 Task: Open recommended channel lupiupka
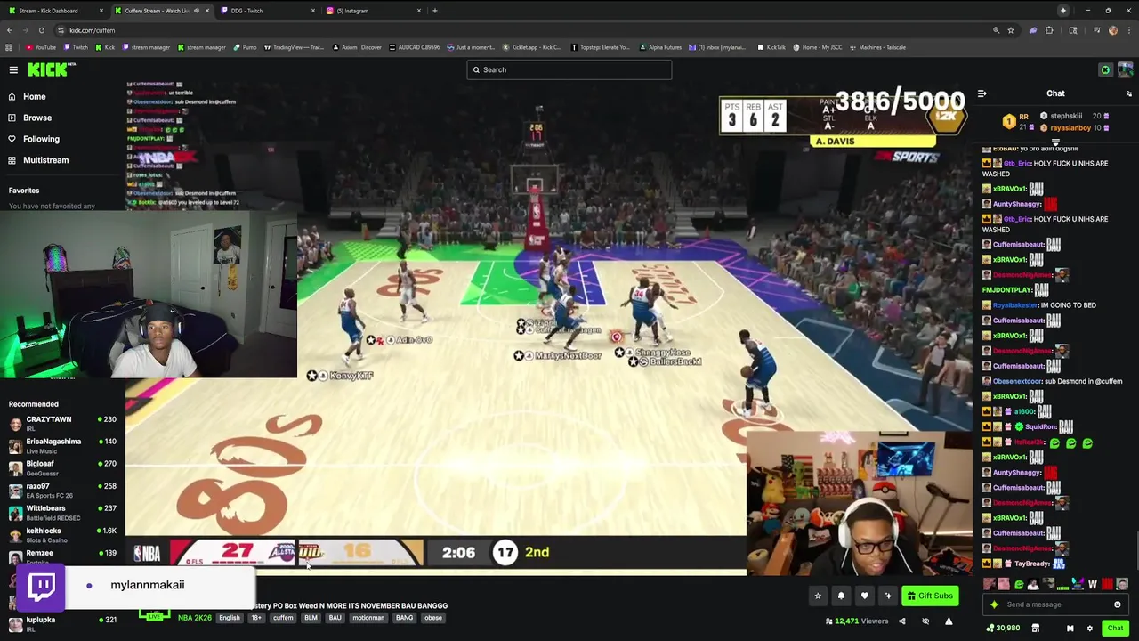tap(62, 623)
